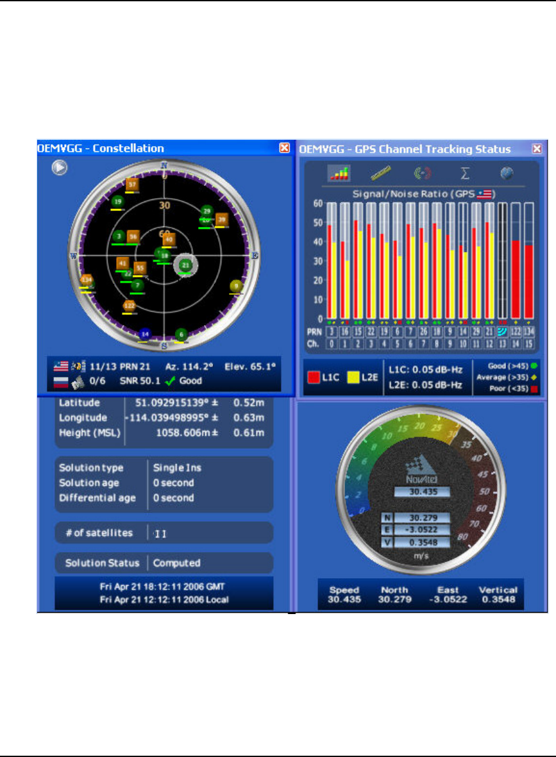Screen dimensions: 556x757
Task: Click the PRN 22 box in tracking status
Action: pos(371,331)
